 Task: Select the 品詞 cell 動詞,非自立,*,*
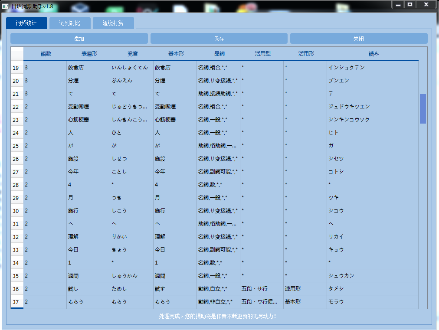point(218,302)
